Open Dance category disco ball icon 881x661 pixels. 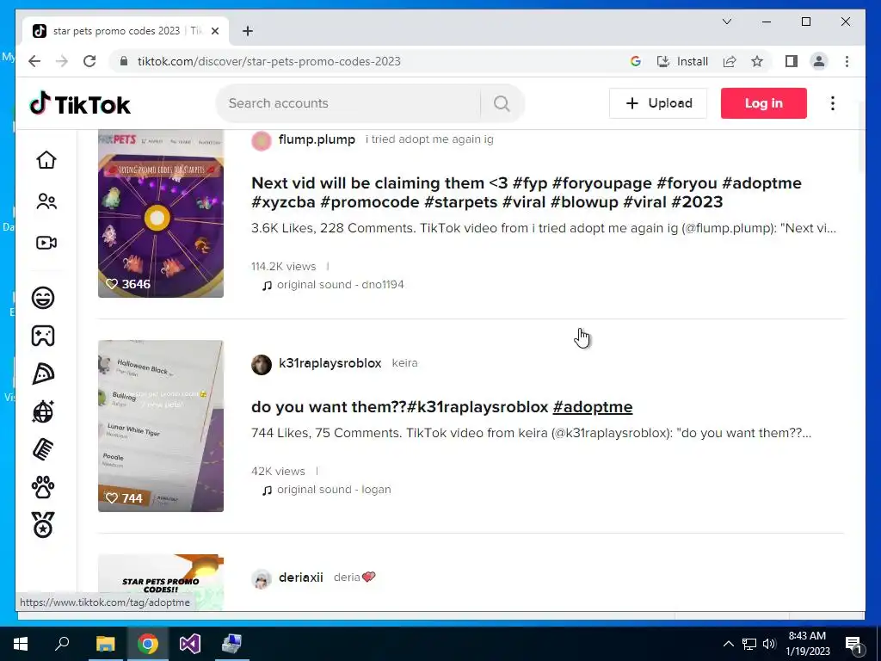point(43,411)
